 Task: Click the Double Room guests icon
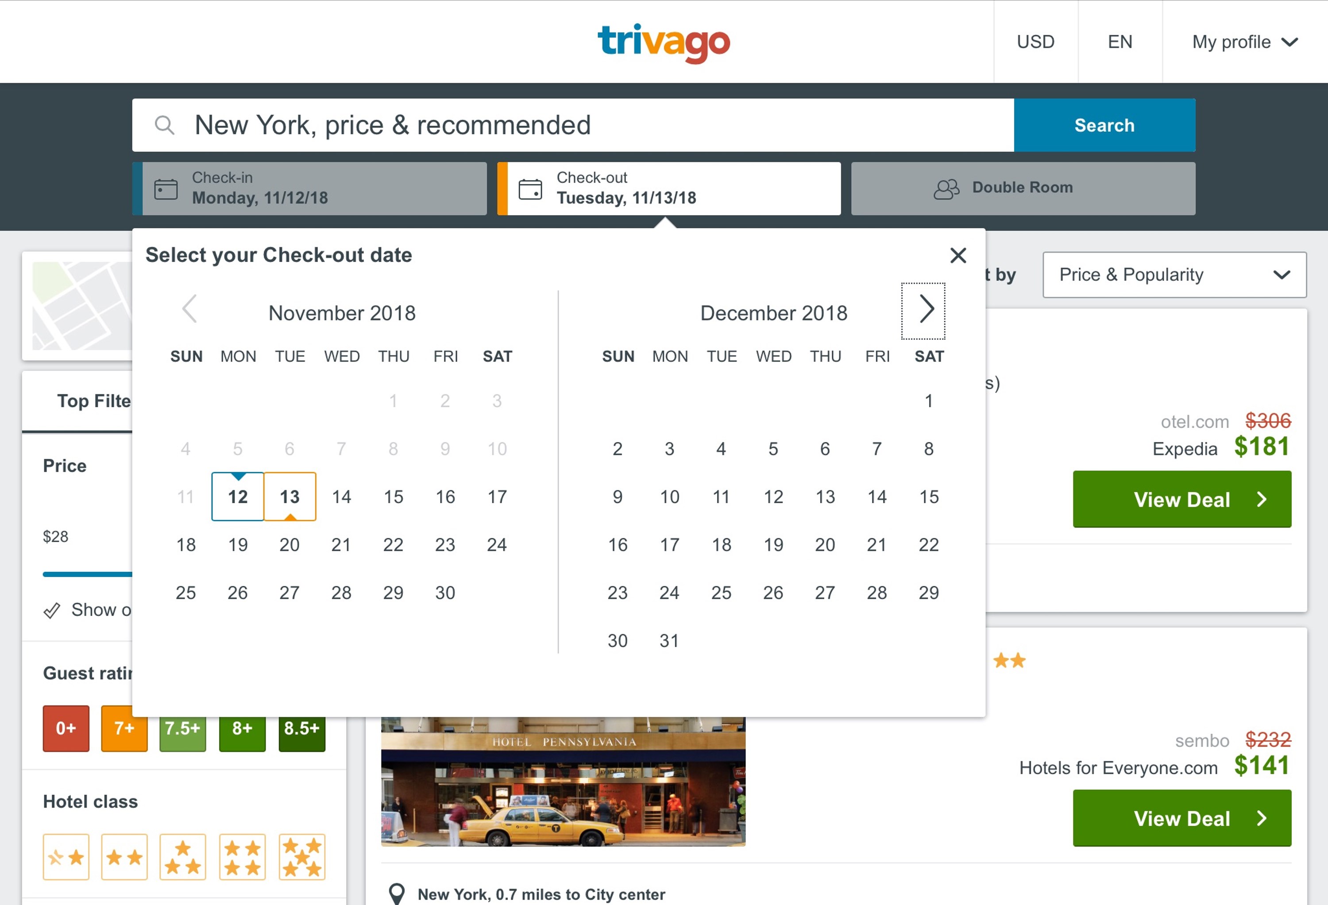point(946,189)
